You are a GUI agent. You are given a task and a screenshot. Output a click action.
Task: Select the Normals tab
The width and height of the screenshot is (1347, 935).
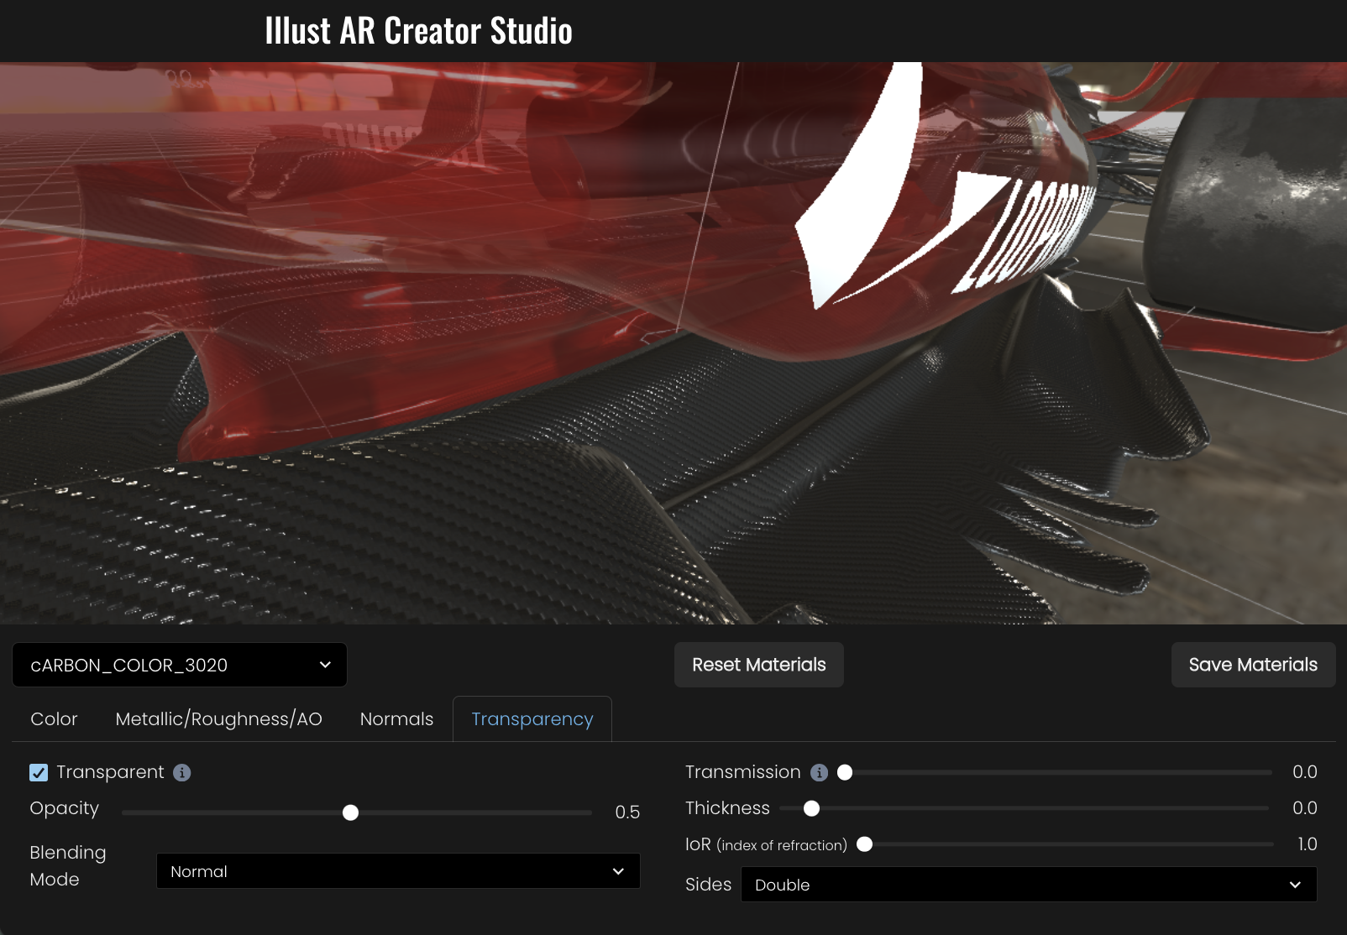point(396,719)
